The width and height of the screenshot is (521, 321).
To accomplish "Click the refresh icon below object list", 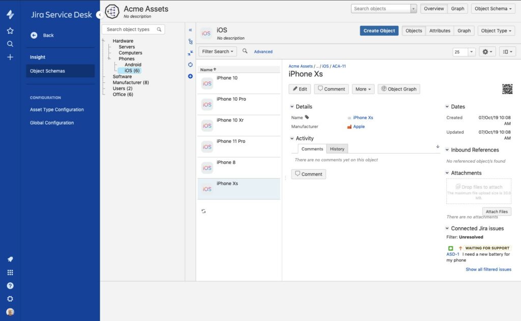I will (204, 211).
